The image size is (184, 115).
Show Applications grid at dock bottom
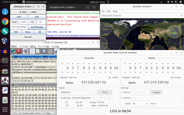[x=5, y=110]
